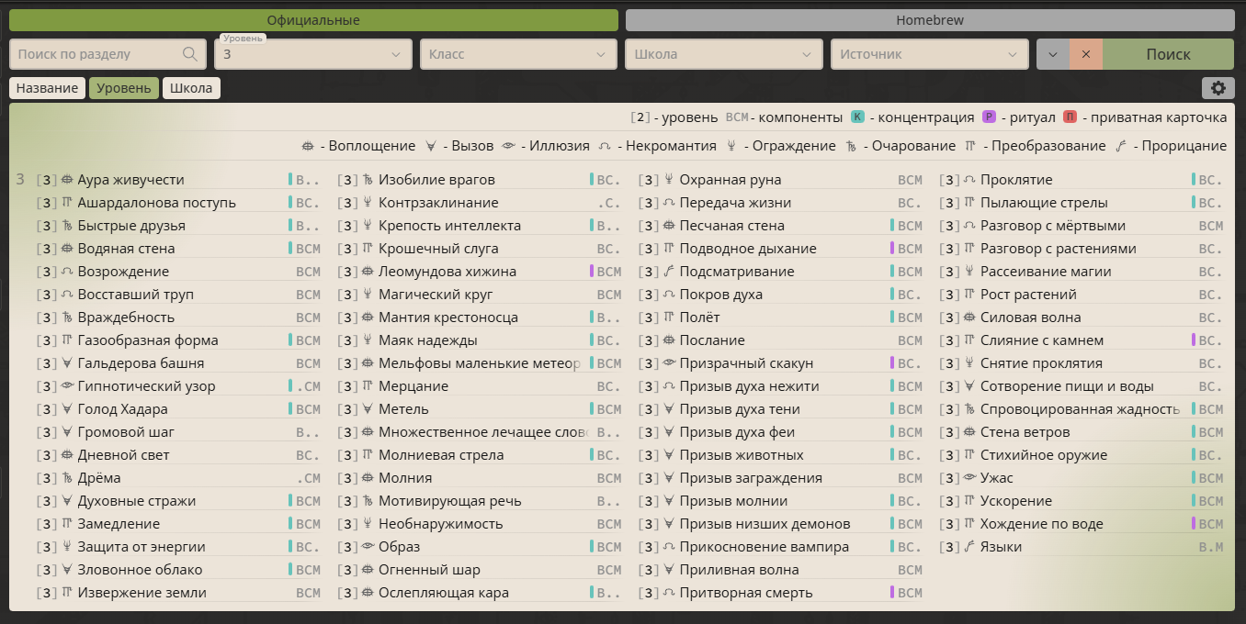Expand filter options chevron beside X
This screenshot has width=1246, height=624.
pyautogui.click(x=1053, y=54)
